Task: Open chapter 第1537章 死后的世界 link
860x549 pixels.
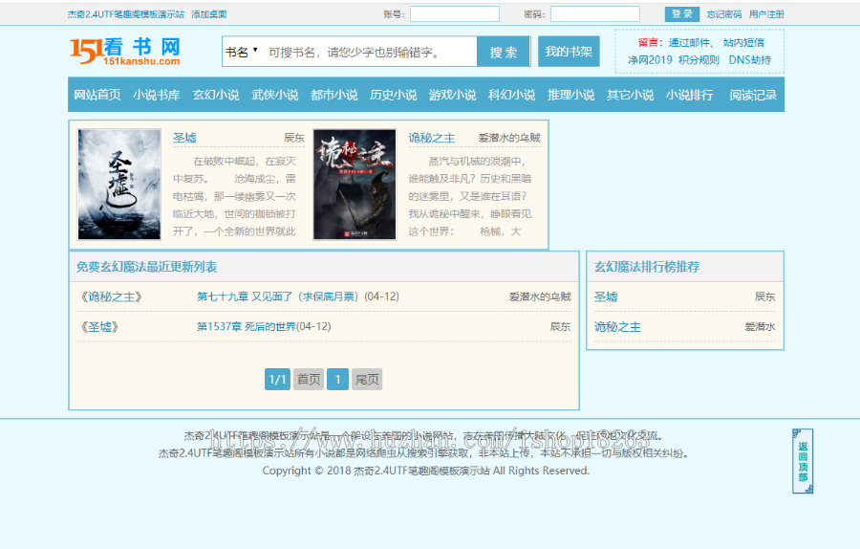Action: 246,327
